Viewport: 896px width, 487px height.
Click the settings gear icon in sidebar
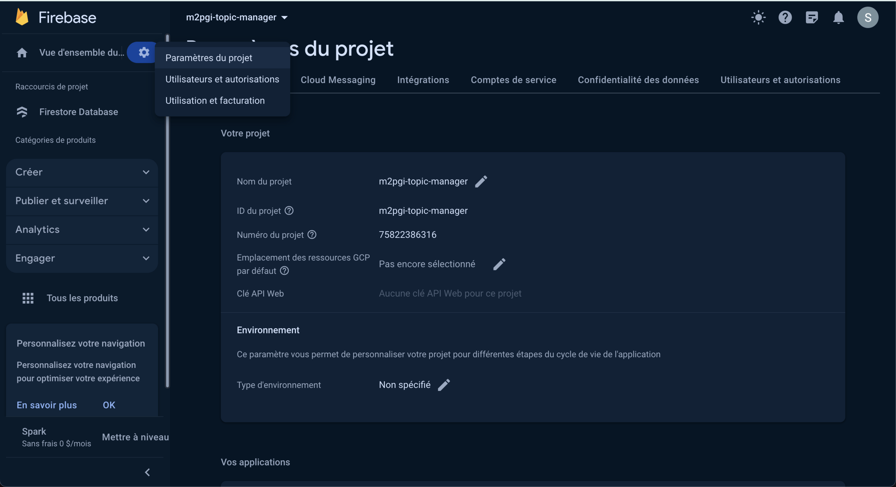coord(144,52)
